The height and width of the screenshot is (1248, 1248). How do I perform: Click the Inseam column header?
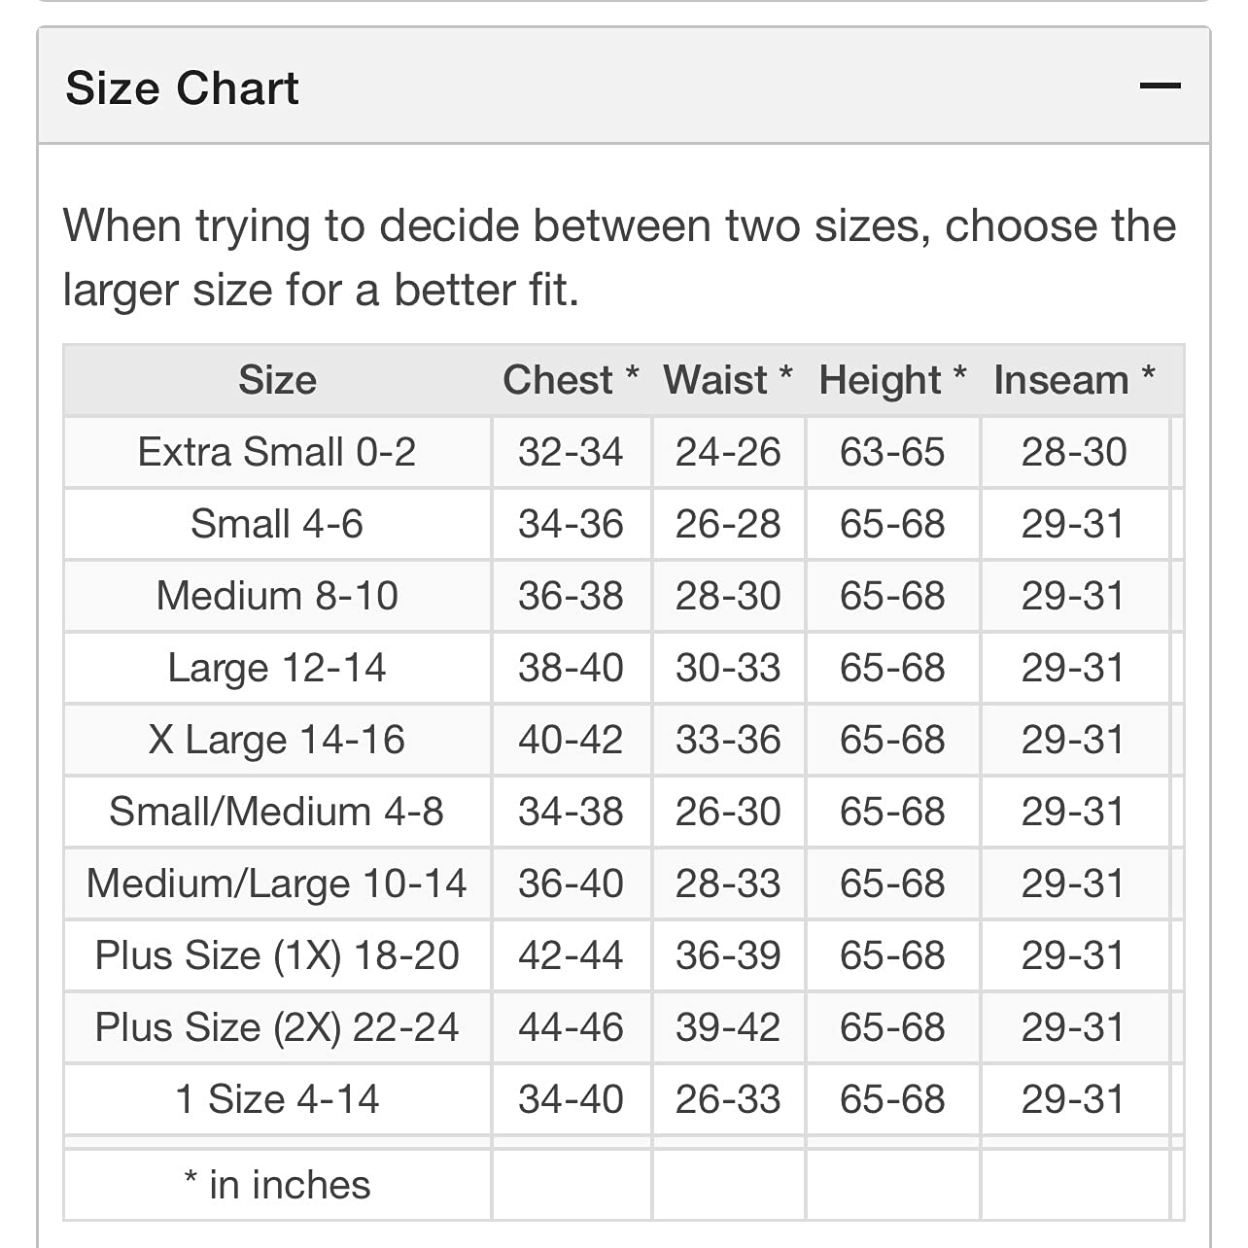[1074, 380]
